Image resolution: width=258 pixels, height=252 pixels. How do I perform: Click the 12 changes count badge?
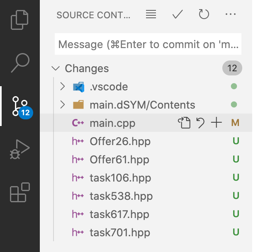(x=232, y=68)
